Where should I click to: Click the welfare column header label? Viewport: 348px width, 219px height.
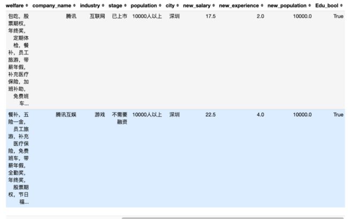point(15,5)
